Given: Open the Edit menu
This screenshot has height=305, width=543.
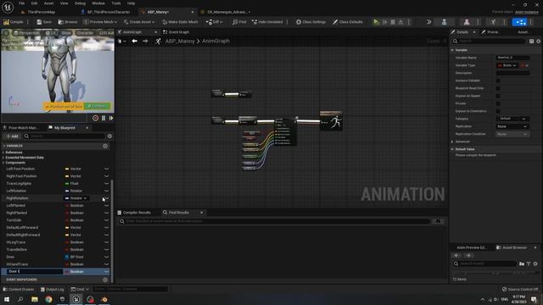Looking at the screenshot, I should (34, 3).
